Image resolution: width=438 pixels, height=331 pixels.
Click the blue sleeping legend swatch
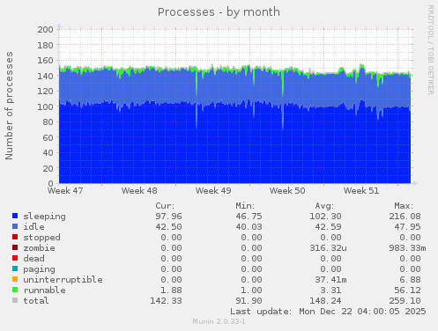click(15, 216)
